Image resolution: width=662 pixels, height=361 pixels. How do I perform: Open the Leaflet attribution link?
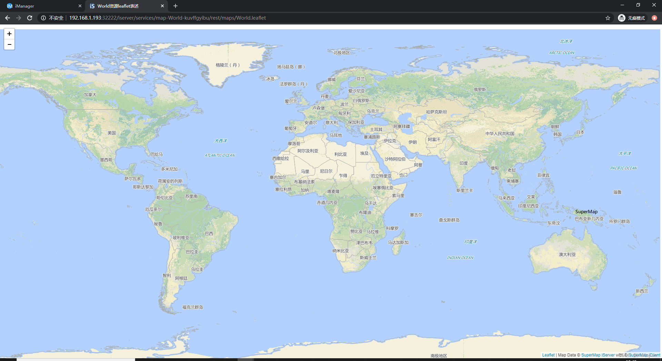(548, 355)
